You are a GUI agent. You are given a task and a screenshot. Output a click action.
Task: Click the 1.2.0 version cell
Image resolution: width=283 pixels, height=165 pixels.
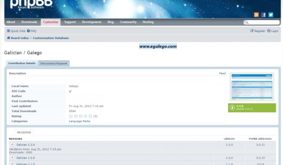(229, 158)
